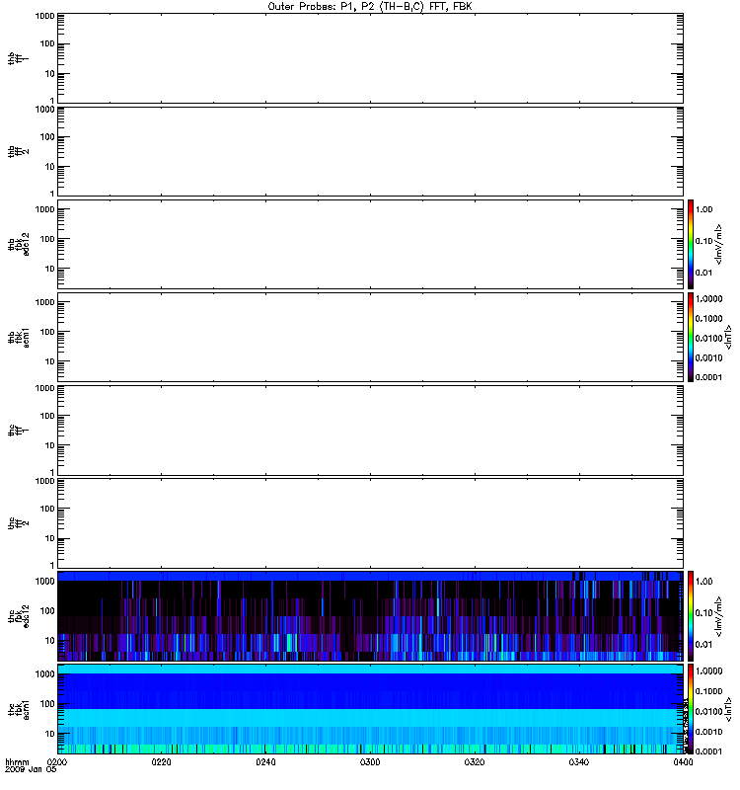
Task: Click the 10 y-axis tick of thc fbk scm1
Action: coord(50,734)
